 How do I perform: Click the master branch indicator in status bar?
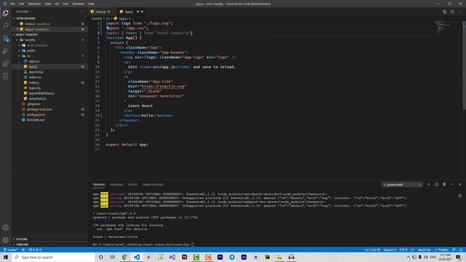click(10, 250)
